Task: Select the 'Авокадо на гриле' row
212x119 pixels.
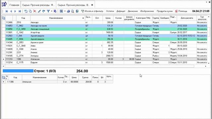Action: [106, 26]
